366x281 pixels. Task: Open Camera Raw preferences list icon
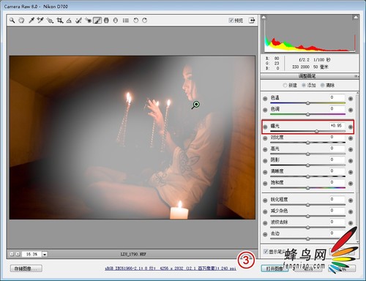coord(126,20)
